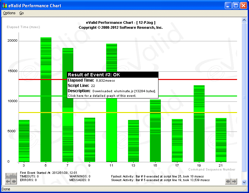
Task: Click the 'Elapsed Time: 8,932msecs' tooltip line
Action: 91,80
